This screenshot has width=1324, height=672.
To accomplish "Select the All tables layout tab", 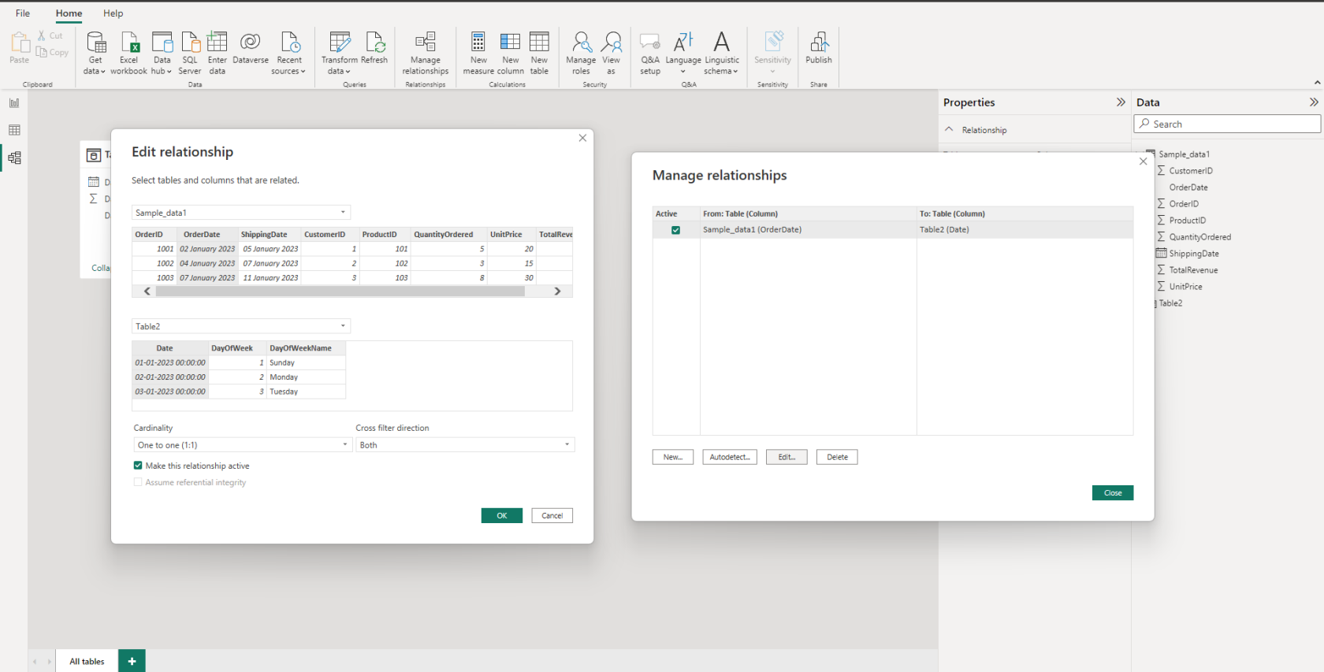I will pyautogui.click(x=87, y=661).
